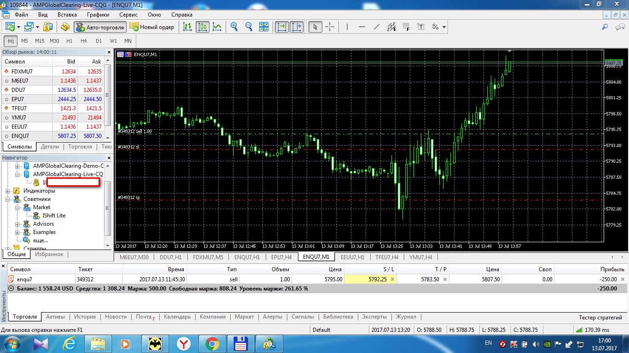This screenshot has height=353, width=629.
Task: Open the Файл menu
Action: [x=22, y=15]
